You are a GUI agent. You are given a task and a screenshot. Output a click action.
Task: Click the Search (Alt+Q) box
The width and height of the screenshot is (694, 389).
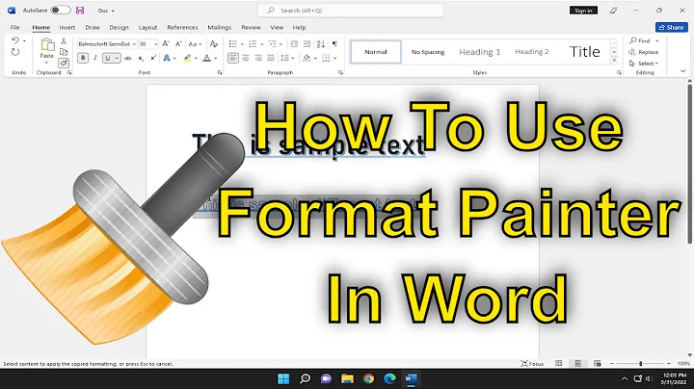tap(351, 11)
